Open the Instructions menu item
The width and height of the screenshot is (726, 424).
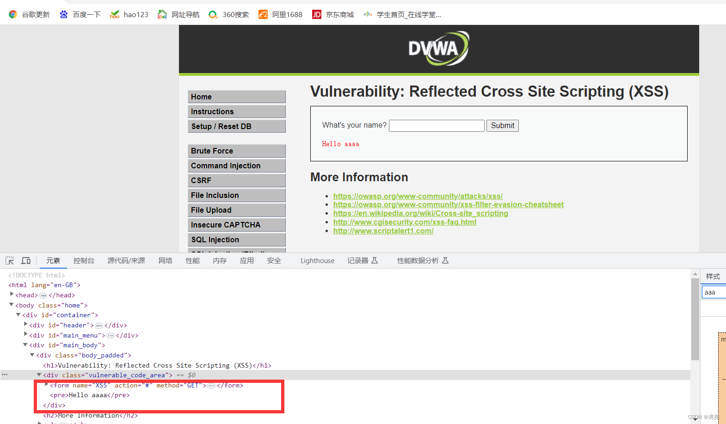click(x=237, y=111)
